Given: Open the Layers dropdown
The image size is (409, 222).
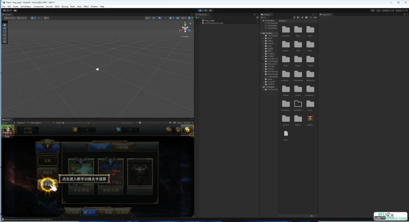Looking at the screenshot, I should pos(387,10).
